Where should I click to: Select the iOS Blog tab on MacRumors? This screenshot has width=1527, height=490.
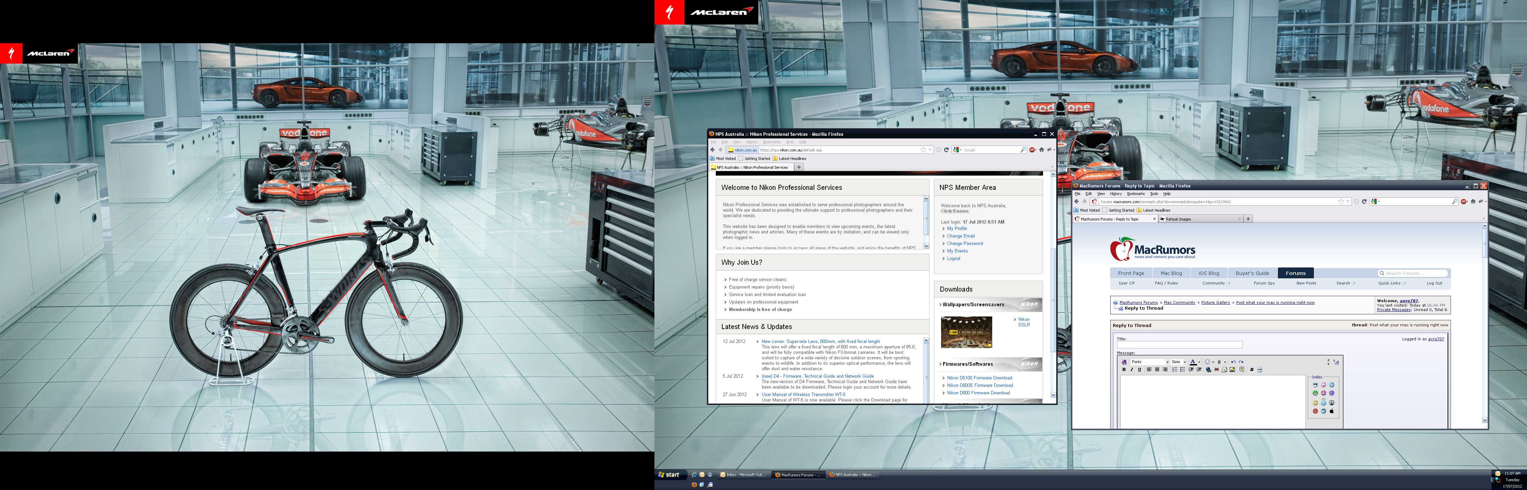[1209, 273]
